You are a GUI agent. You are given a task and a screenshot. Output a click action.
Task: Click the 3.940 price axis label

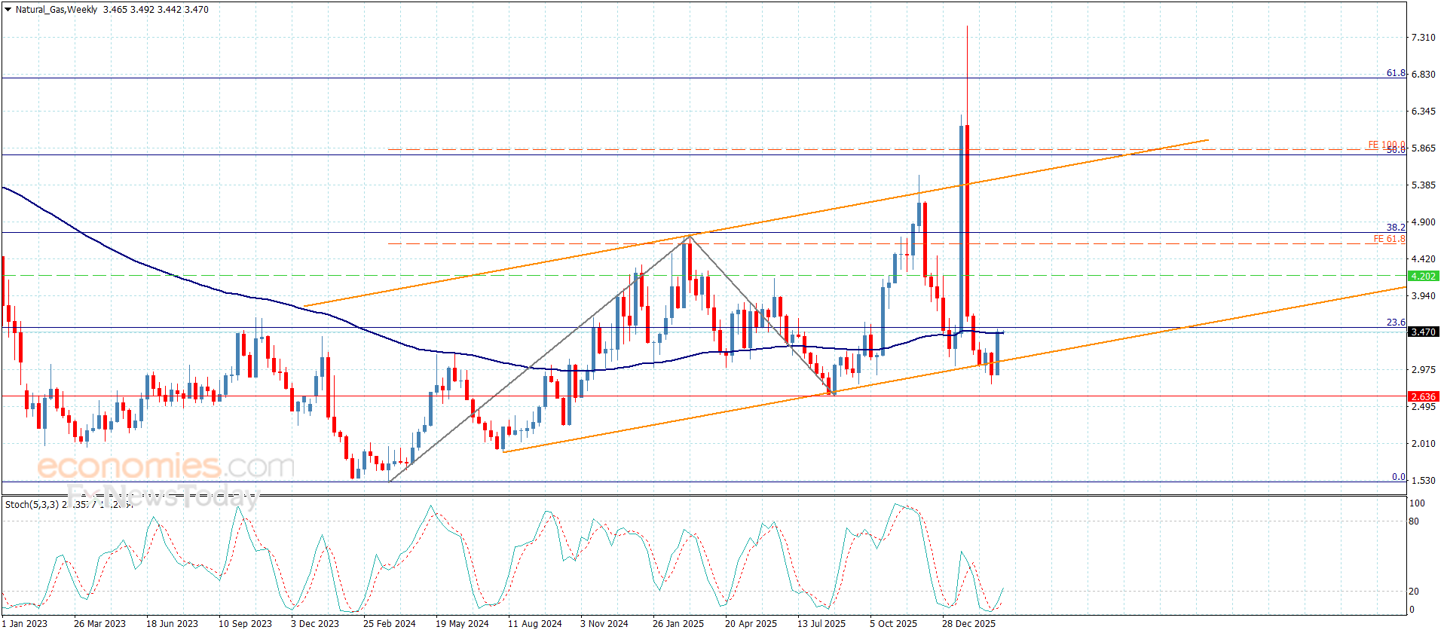click(x=1423, y=296)
